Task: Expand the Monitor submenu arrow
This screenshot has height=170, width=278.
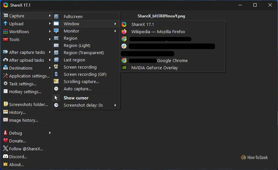Action: [115, 31]
